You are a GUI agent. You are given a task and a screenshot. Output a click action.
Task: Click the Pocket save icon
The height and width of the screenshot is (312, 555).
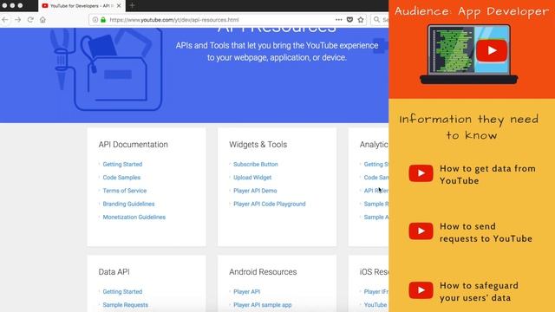pyautogui.click(x=349, y=20)
